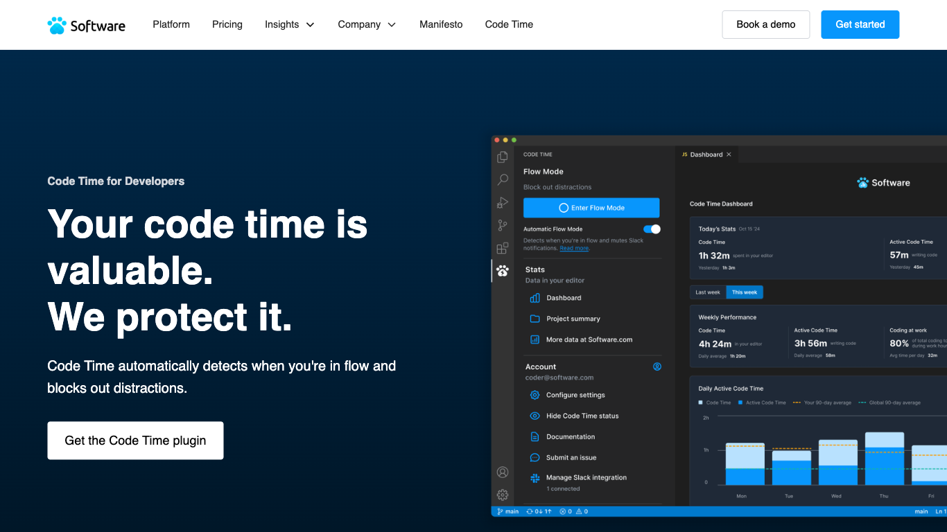Screen dimensions: 947x532
Task: Select the Search magnifier icon in activity bar
Action: pos(503,180)
